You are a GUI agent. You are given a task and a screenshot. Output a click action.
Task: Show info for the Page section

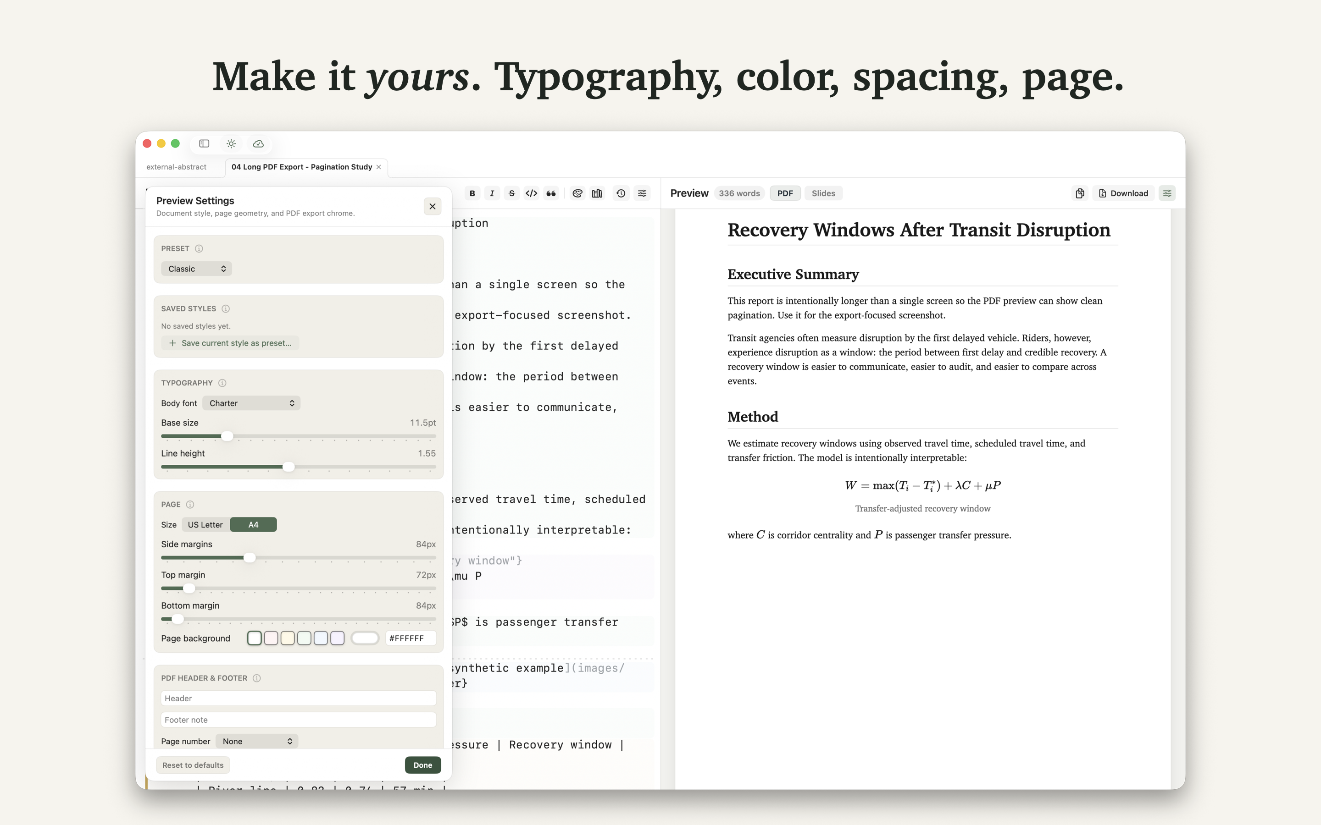click(x=190, y=504)
